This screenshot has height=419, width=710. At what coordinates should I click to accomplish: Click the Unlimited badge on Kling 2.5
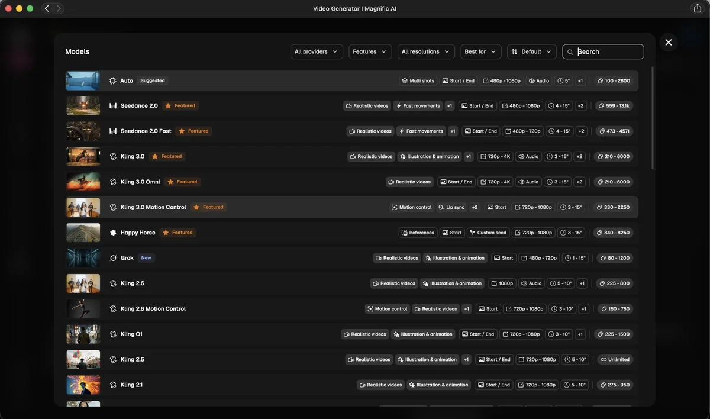pos(614,360)
